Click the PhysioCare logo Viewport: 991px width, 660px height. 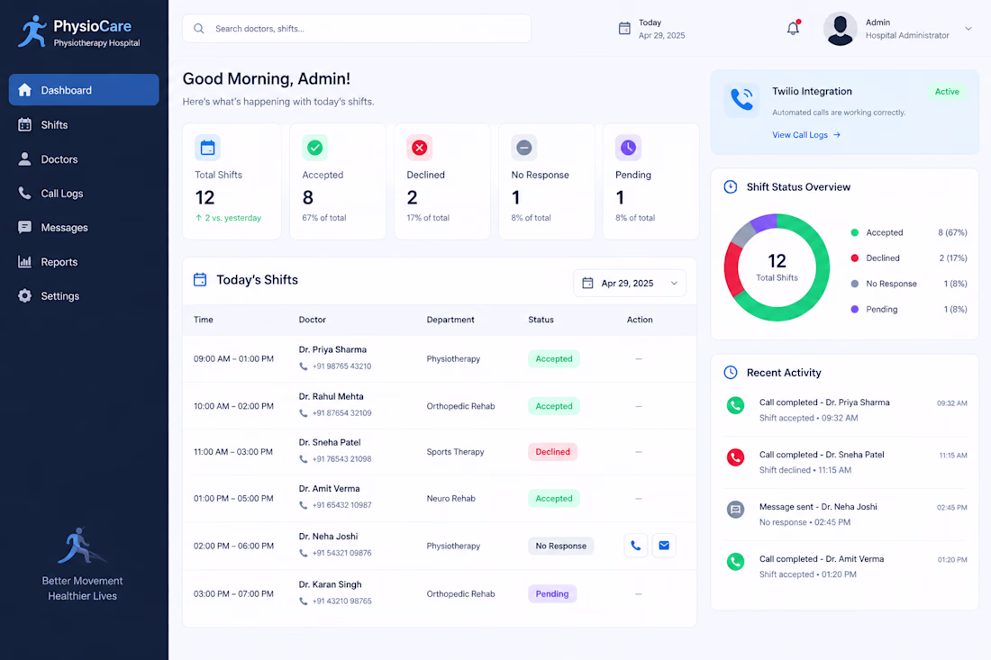(x=79, y=32)
